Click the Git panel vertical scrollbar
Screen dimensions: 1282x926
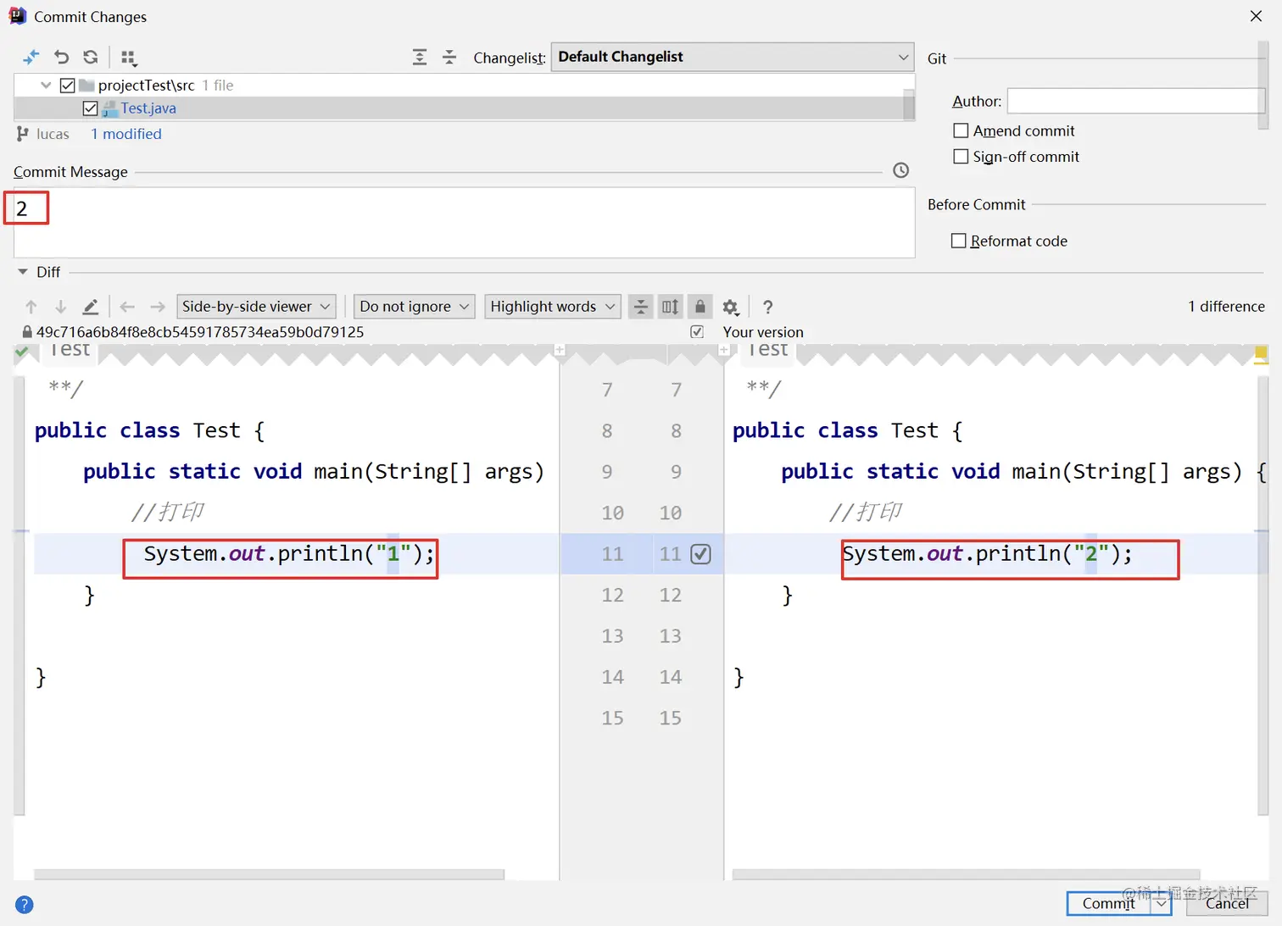tap(1263, 87)
